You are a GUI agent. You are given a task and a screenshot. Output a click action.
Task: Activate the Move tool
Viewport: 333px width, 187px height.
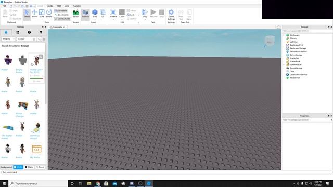(x=34, y=14)
